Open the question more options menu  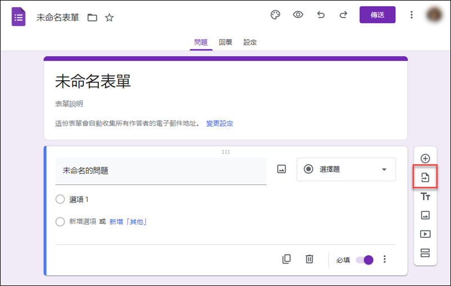coord(385,259)
